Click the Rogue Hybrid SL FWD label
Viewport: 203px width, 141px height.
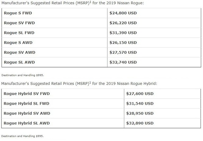click(x=27, y=103)
